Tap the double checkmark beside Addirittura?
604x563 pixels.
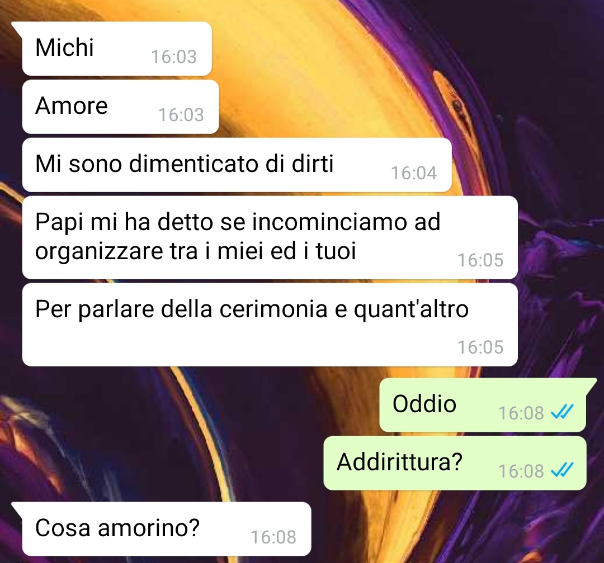(x=562, y=471)
